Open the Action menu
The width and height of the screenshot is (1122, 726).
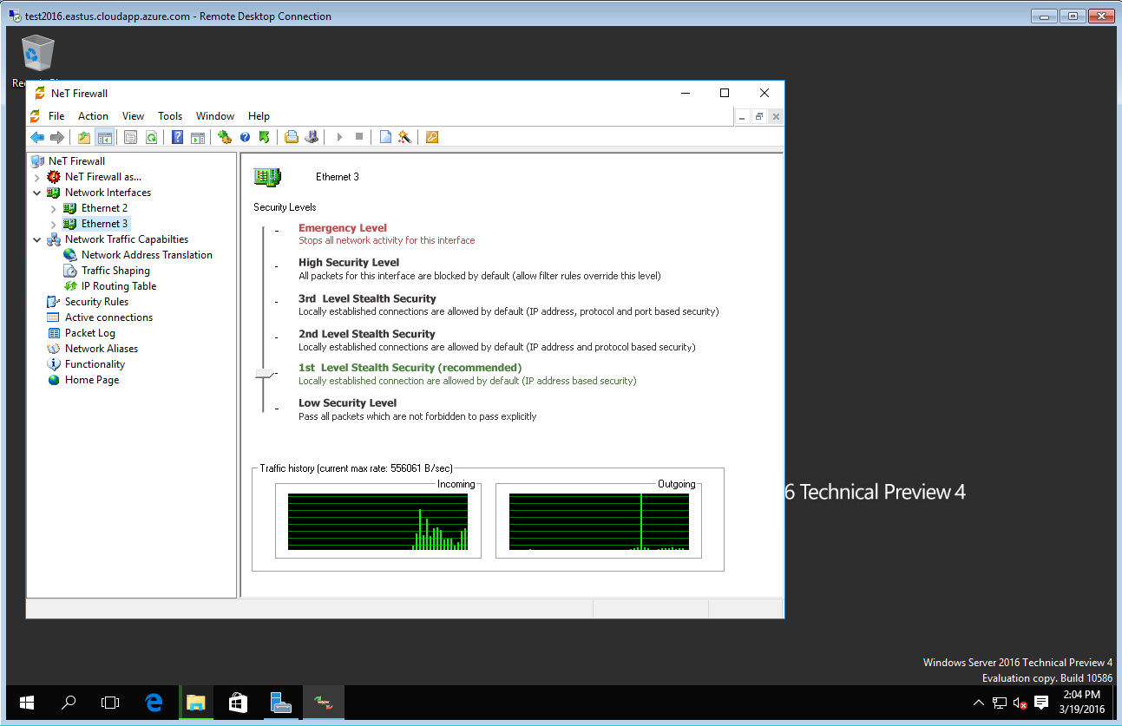(93, 116)
